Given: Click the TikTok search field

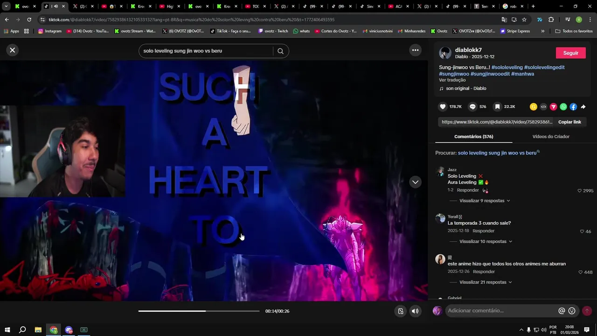Looking at the screenshot, I should [x=205, y=51].
